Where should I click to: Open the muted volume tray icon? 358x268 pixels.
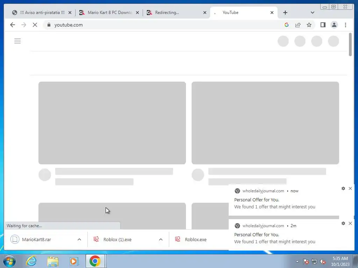click(323, 261)
